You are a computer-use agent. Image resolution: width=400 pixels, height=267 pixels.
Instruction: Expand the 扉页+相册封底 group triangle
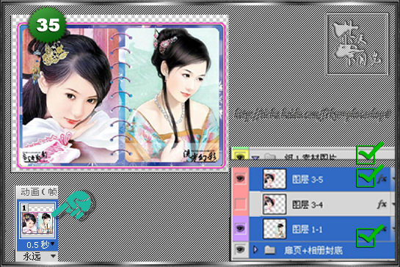coord(255,249)
